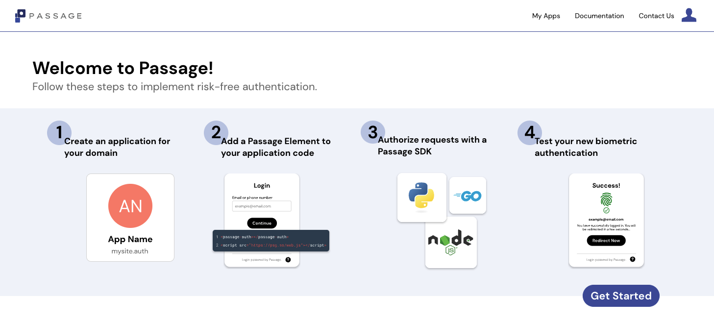Select the App Name card title
The height and width of the screenshot is (323, 714).
pyautogui.click(x=130, y=239)
